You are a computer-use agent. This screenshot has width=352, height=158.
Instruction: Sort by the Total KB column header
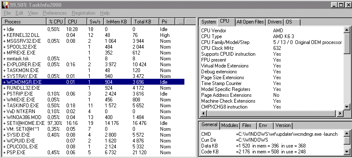tap(145, 22)
